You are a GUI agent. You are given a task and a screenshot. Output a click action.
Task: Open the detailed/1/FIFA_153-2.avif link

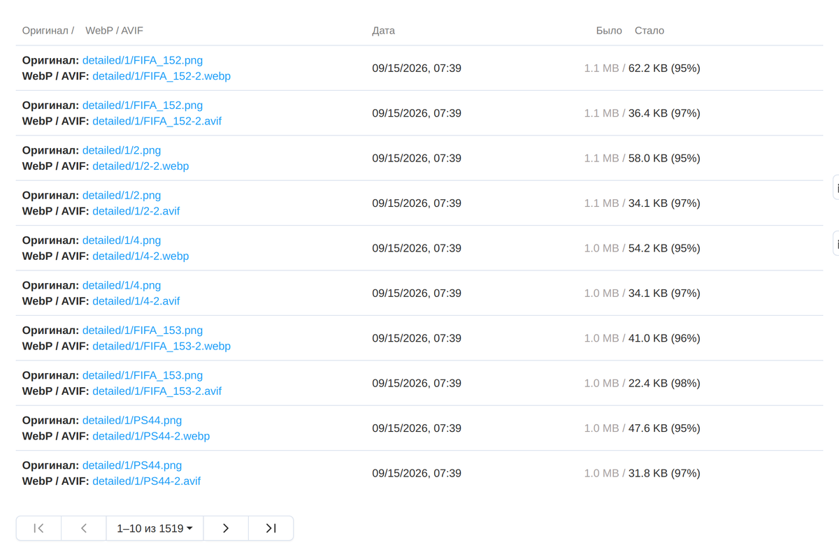[157, 391]
